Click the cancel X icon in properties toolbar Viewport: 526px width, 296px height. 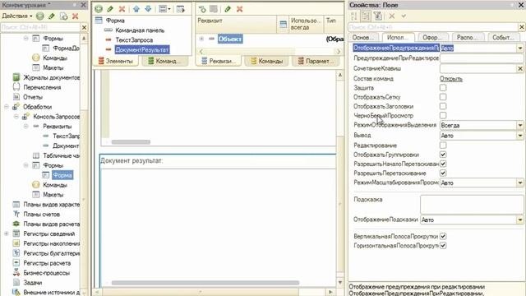coord(392,16)
